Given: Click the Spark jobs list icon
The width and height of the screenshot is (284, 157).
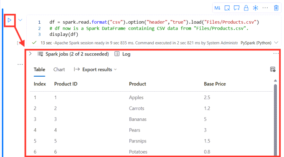Looking at the screenshot, I should pyautogui.click(x=40, y=54).
